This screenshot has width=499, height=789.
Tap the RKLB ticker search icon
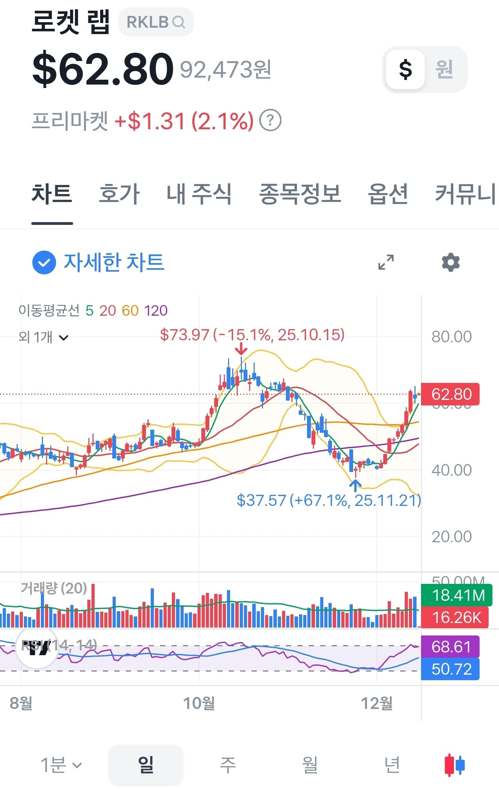(178, 22)
